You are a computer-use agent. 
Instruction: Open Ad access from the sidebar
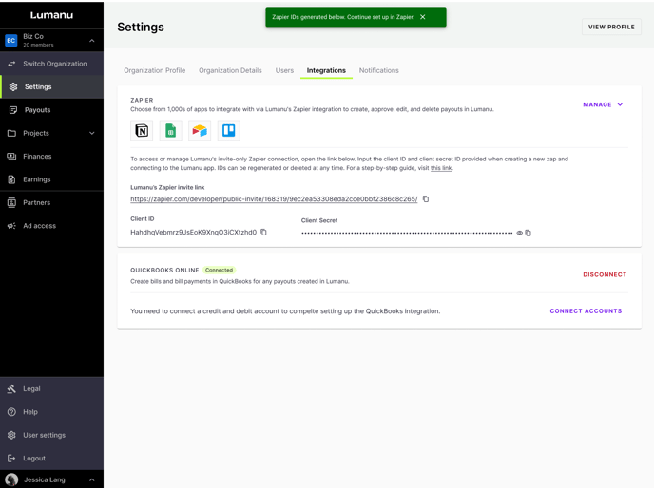39,226
